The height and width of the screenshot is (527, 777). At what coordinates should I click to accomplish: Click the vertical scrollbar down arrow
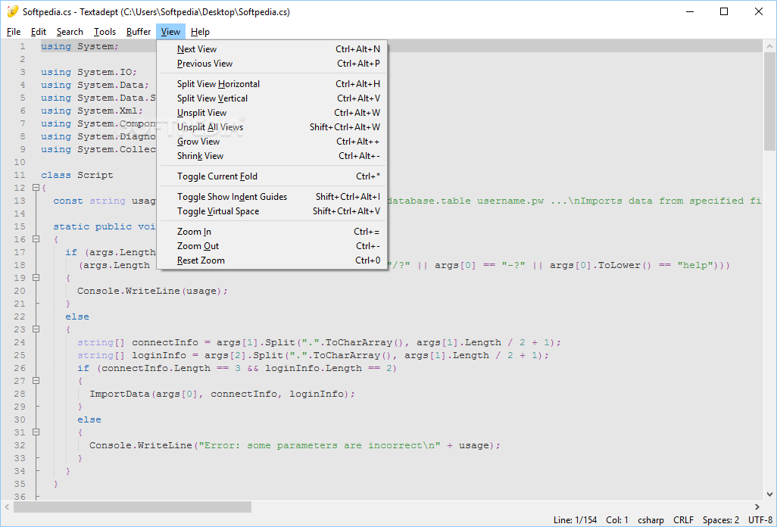769,494
